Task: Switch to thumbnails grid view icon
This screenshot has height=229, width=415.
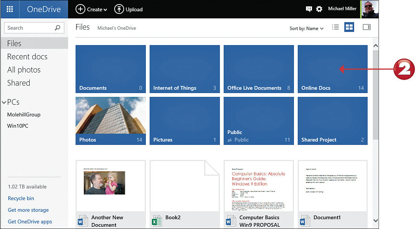Action: tap(349, 27)
